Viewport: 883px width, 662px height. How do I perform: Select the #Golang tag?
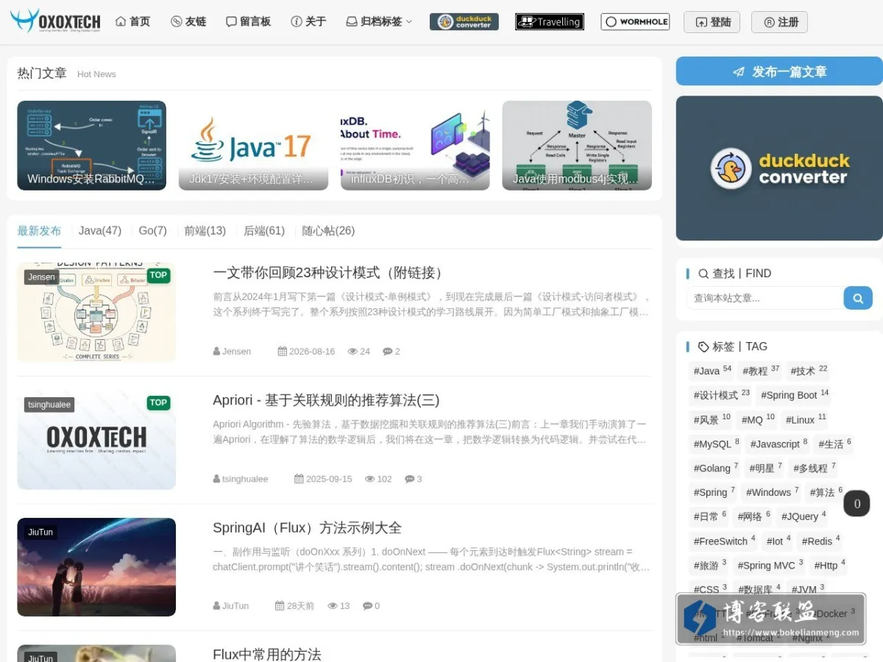click(715, 469)
